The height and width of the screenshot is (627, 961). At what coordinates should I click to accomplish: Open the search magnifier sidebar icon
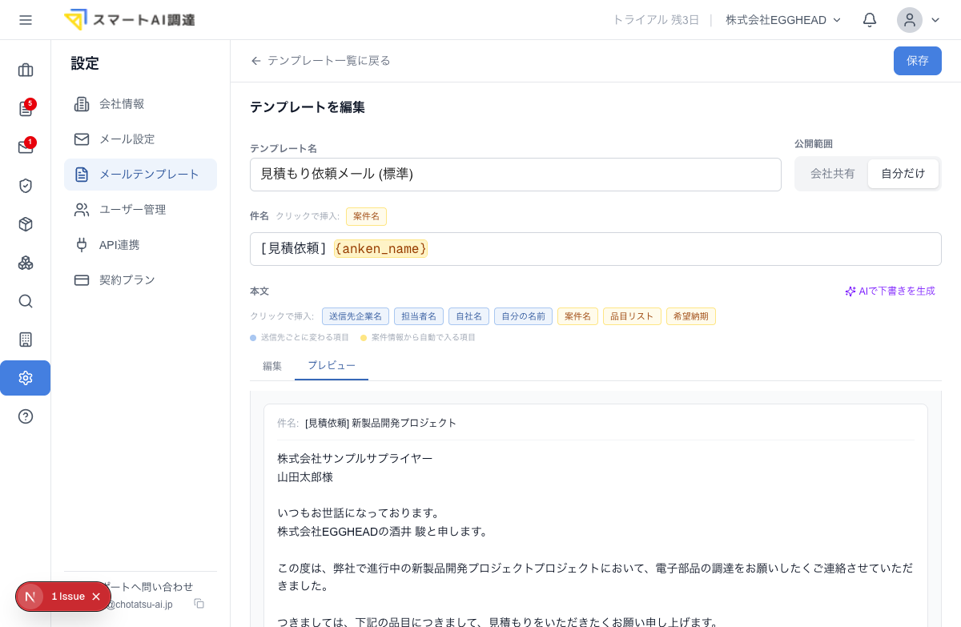pos(26,301)
